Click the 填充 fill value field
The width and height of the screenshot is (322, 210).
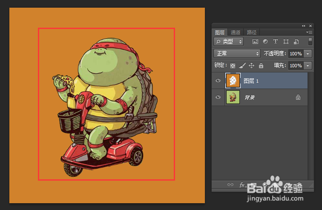[296, 66]
